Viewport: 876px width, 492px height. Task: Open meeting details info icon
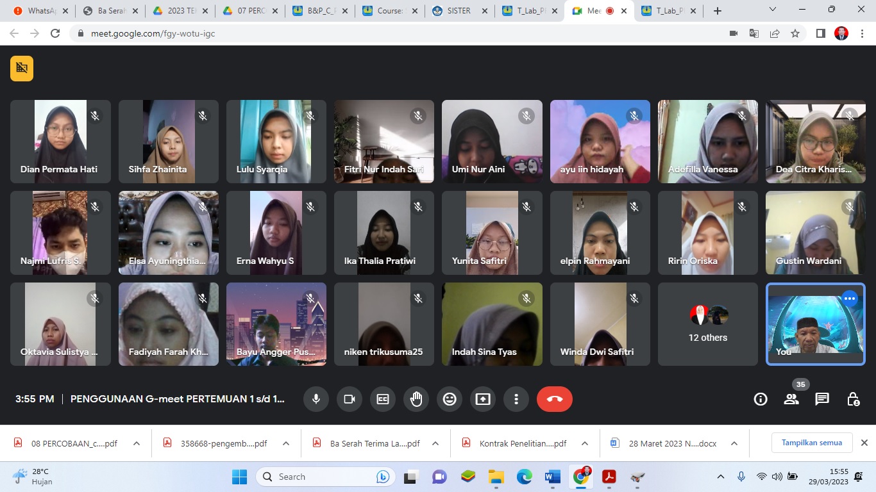point(761,399)
